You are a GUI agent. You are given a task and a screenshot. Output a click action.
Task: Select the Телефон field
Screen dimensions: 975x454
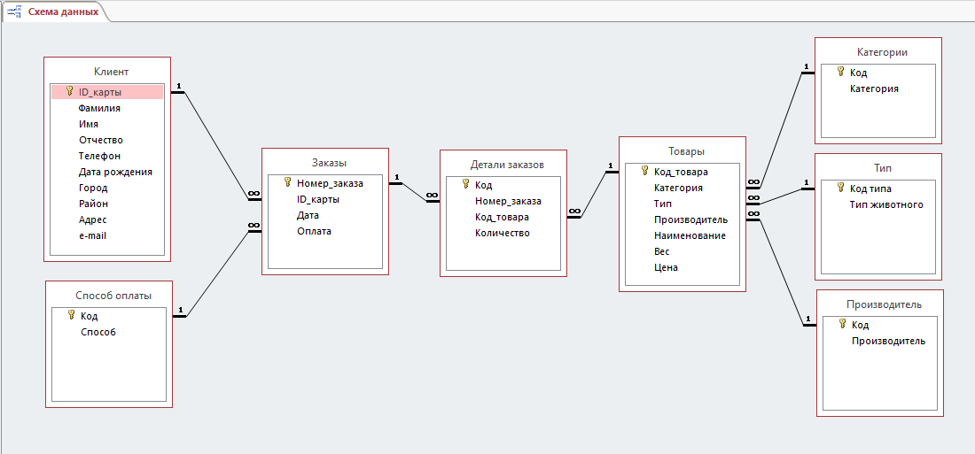[99, 156]
